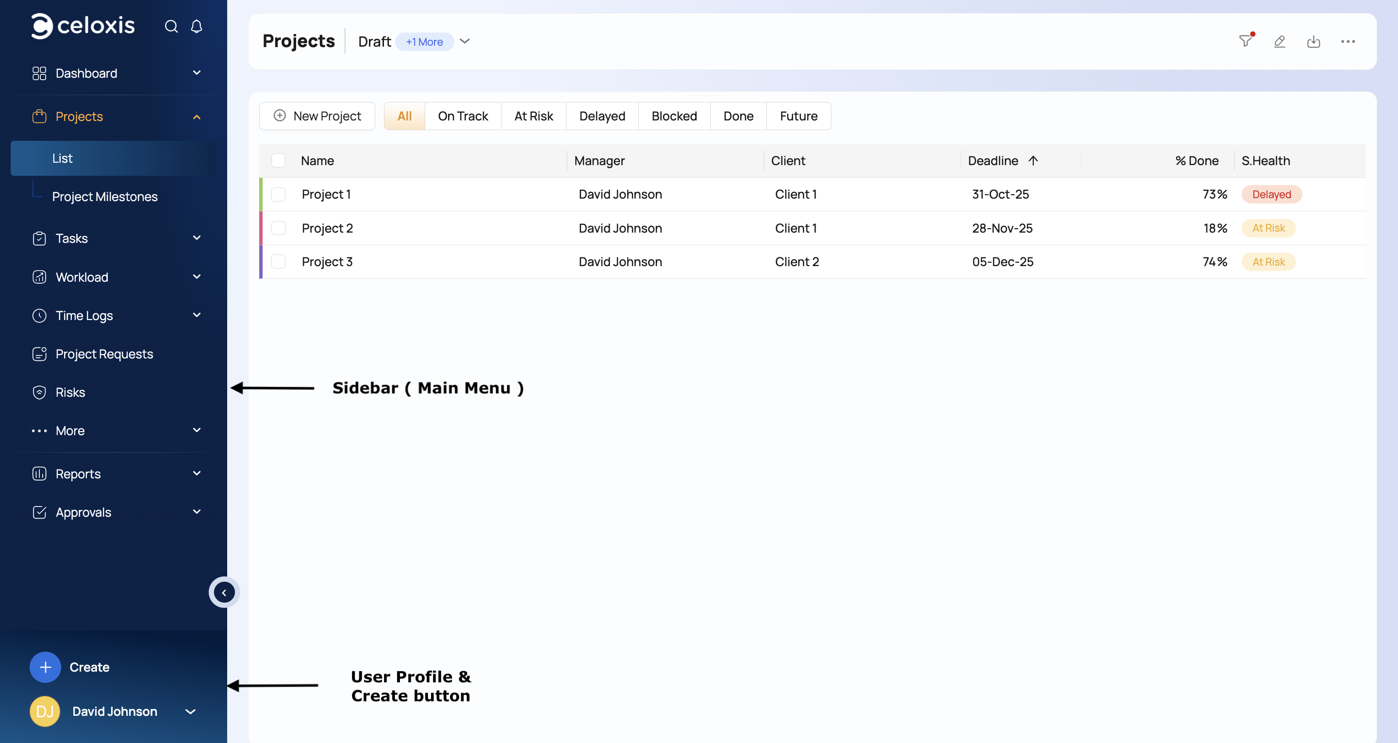1398x743 pixels.
Task: Open the filter funnel icon
Action: pyautogui.click(x=1246, y=41)
